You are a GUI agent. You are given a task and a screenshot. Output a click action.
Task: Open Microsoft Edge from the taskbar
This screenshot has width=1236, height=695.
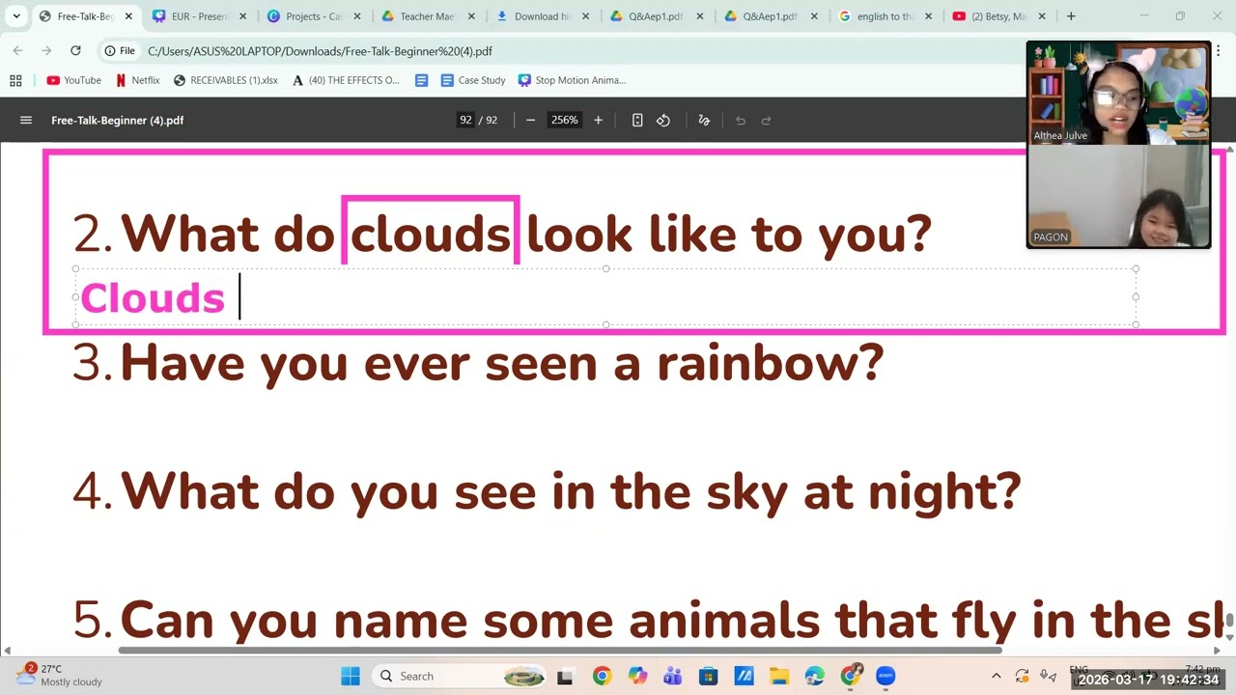(815, 677)
